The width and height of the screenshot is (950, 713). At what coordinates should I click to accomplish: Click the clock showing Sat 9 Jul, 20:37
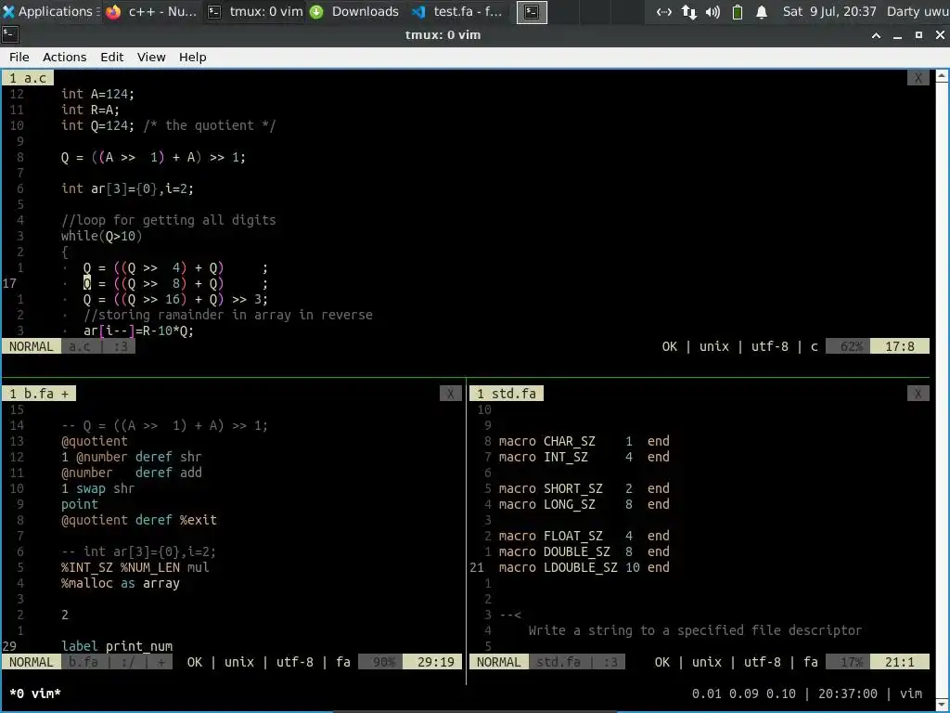(x=829, y=11)
